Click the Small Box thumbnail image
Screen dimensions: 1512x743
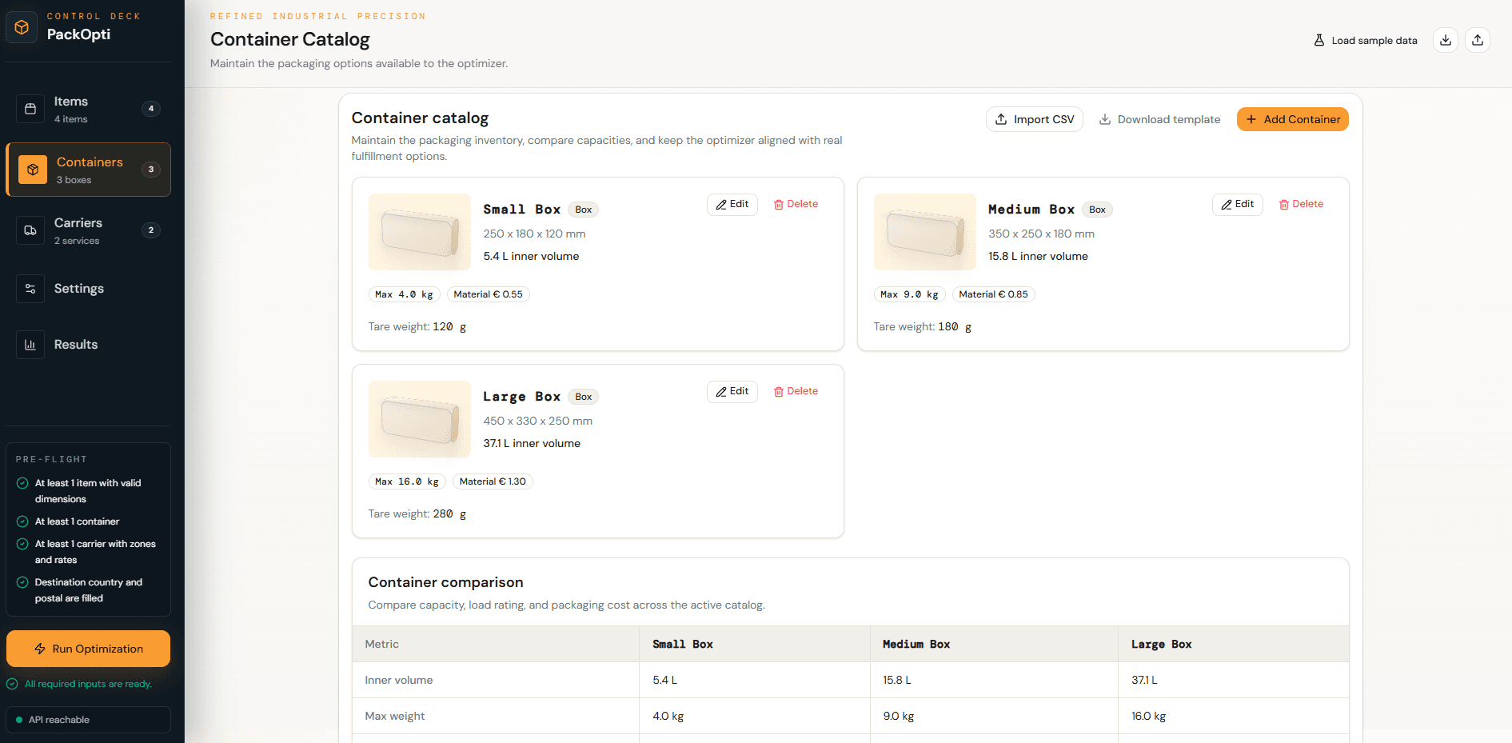click(x=420, y=232)
